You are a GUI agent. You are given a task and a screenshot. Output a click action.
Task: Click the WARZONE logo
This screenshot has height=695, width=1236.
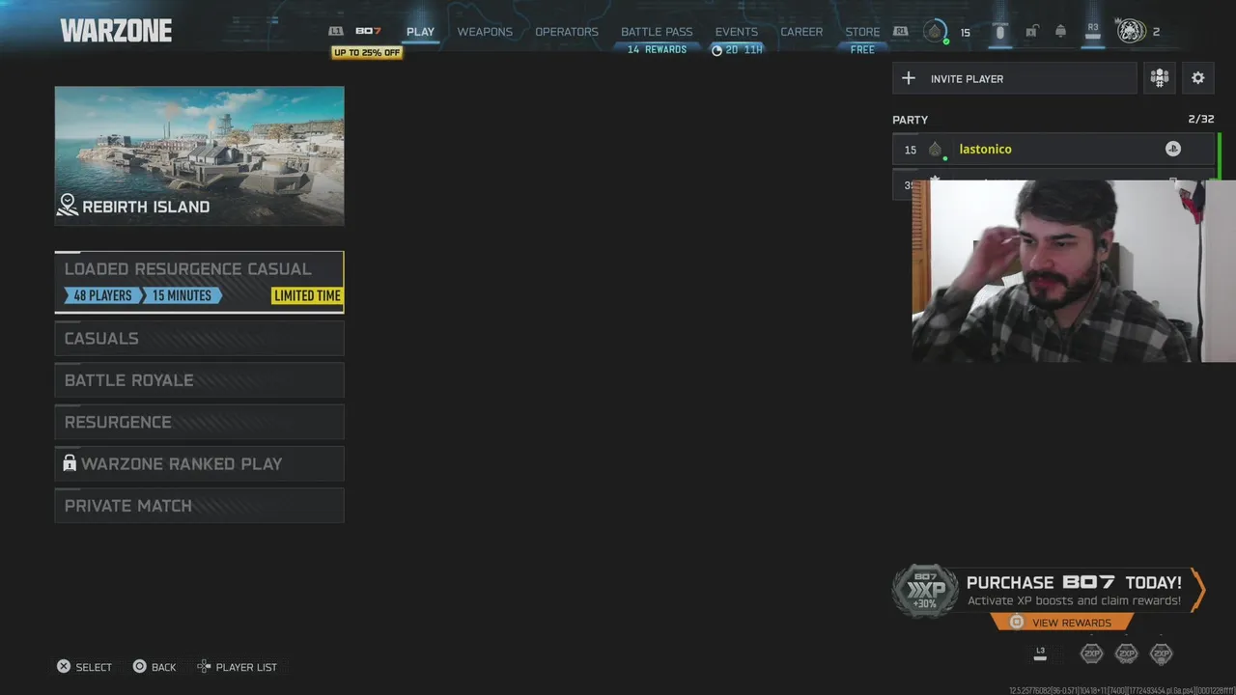click(116, 31)
